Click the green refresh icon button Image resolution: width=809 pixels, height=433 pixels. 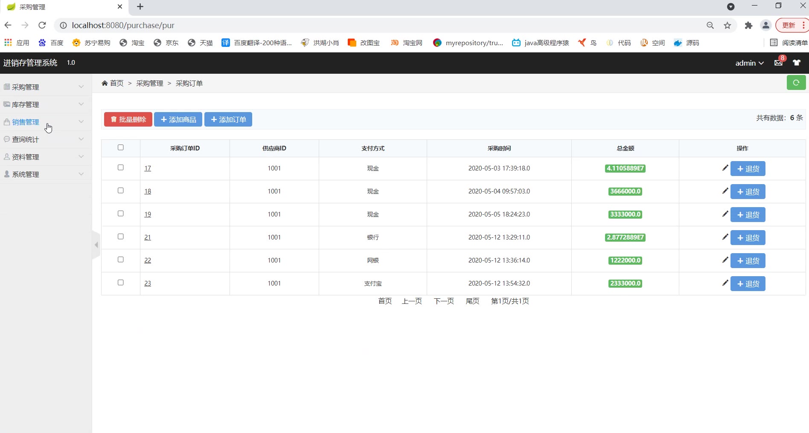pyautogui.click(x=796, y=83)
